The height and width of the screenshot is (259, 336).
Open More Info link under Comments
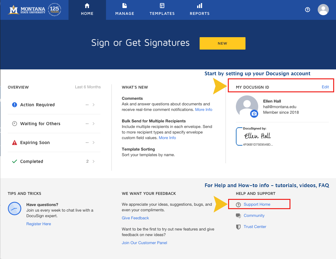204,109
